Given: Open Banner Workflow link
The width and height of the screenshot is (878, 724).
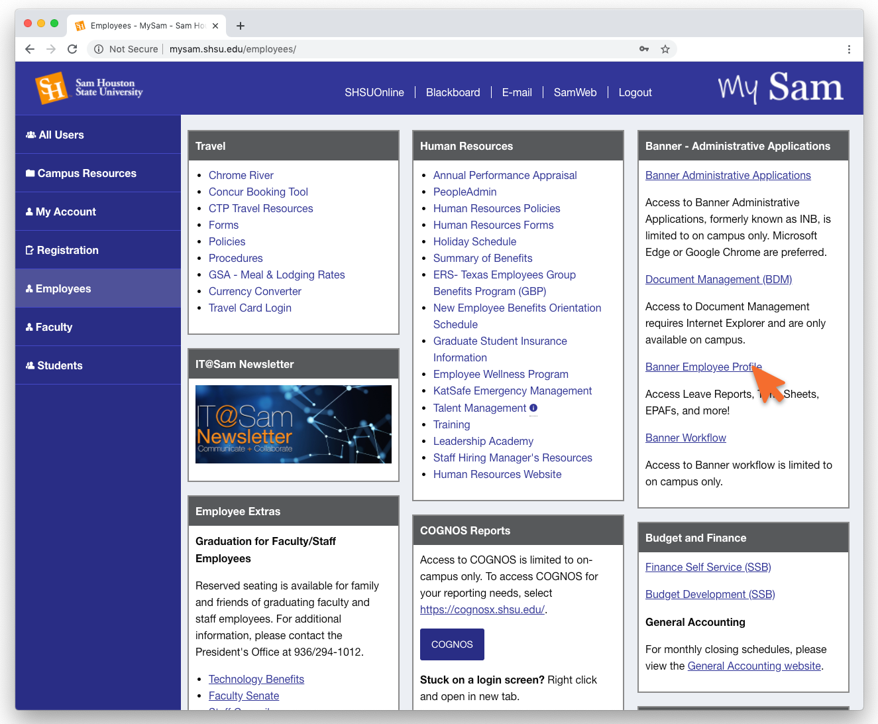Looking at the screenshot, I should (x=685, y=438).
